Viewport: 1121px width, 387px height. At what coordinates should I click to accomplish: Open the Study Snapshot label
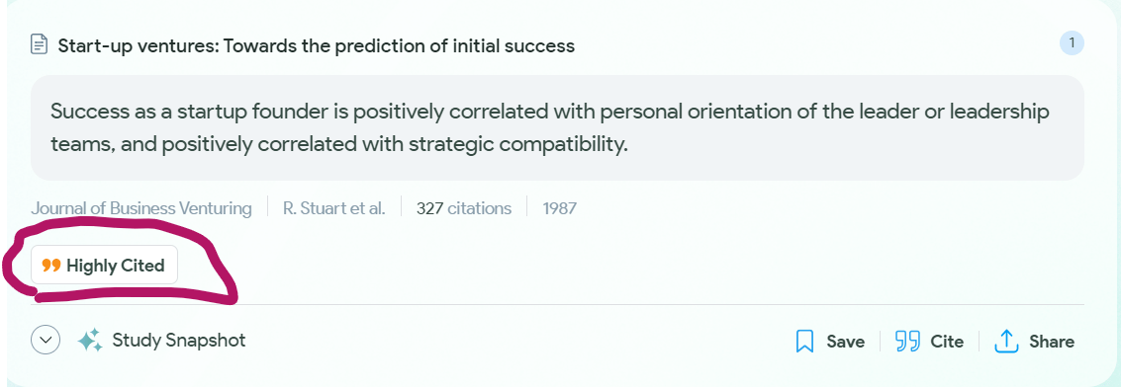(179, 340)
